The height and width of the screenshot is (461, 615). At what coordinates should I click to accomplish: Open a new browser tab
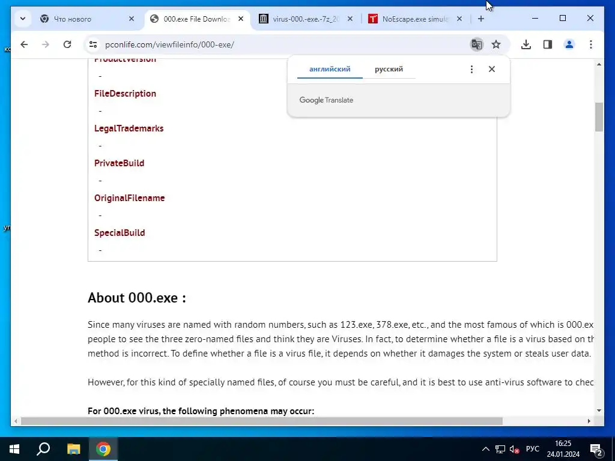(x=481, y=19)
